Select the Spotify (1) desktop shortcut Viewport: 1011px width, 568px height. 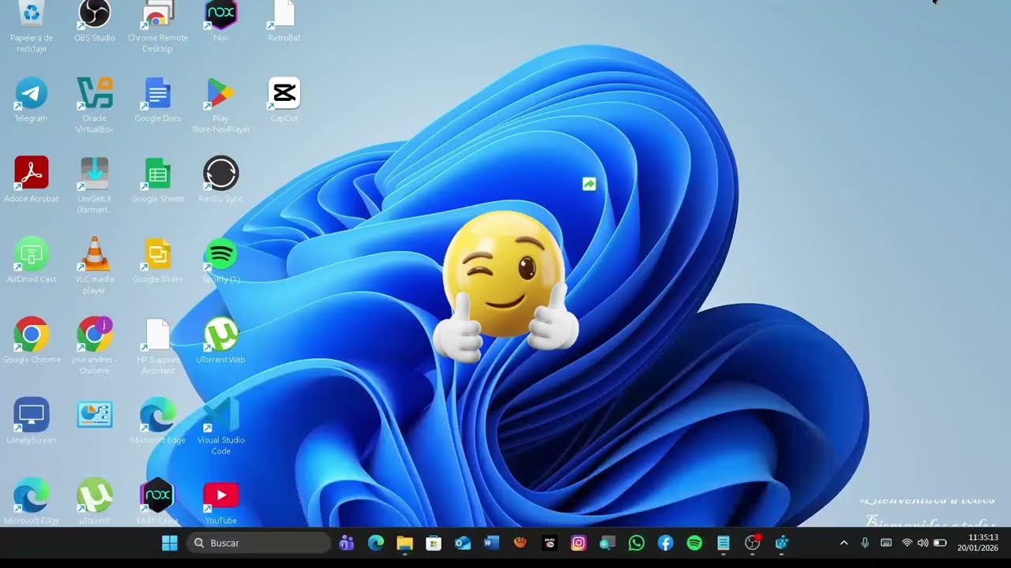[x=220, y=254]
